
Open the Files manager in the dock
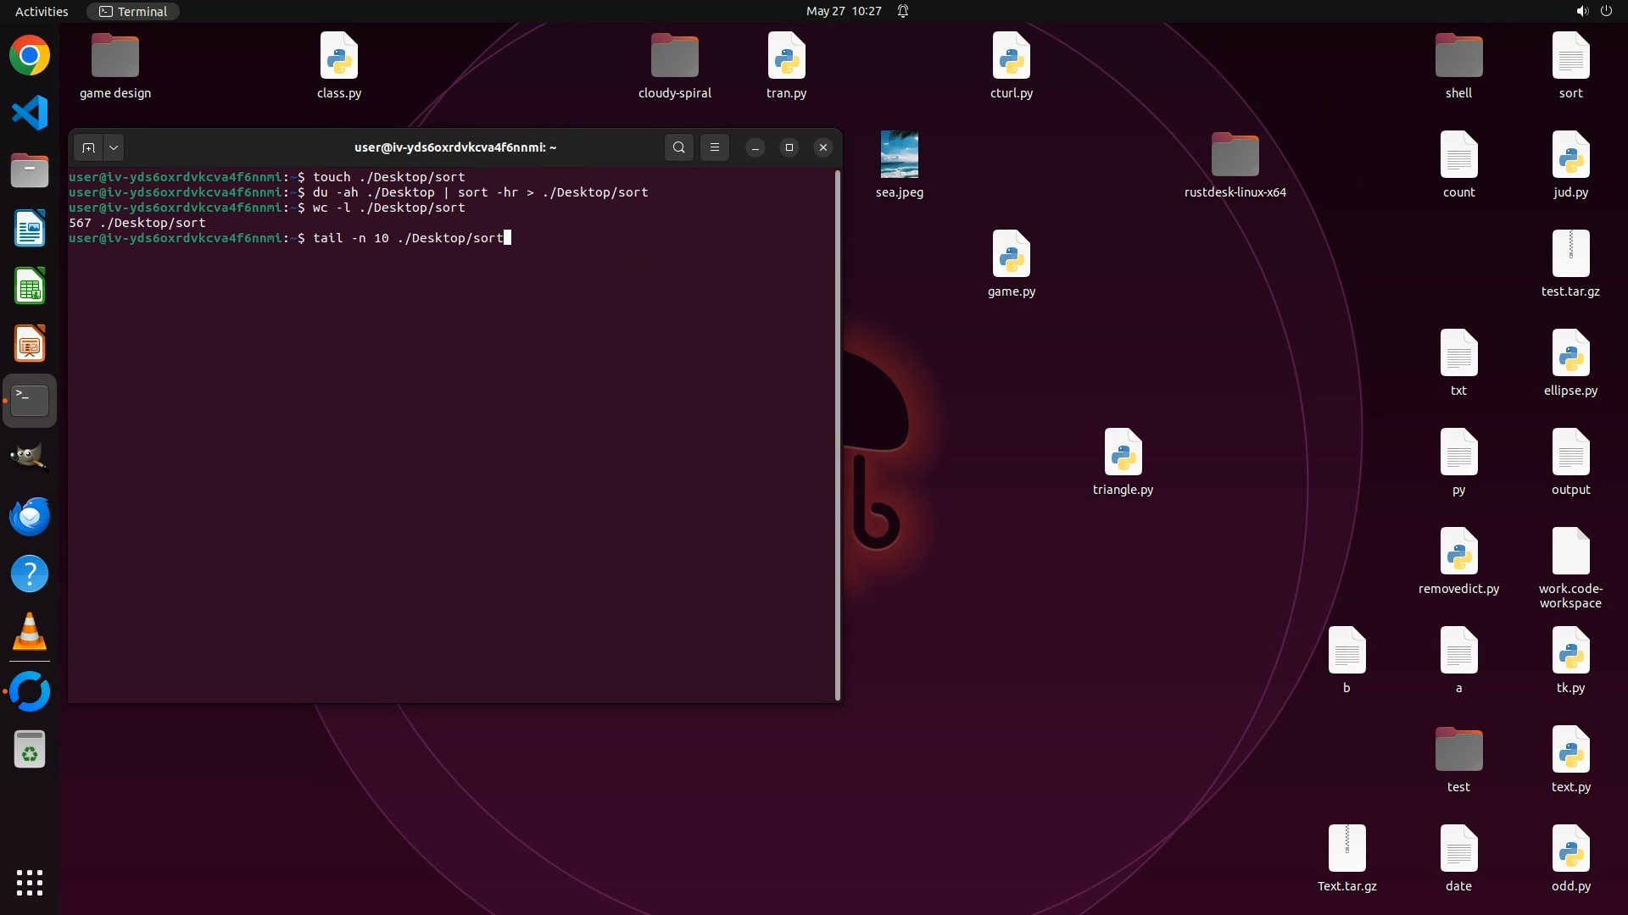pyautogui.click(x=30, y=171)
